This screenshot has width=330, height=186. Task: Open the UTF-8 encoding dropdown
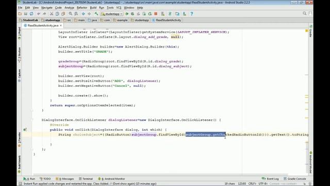[263, 184]
